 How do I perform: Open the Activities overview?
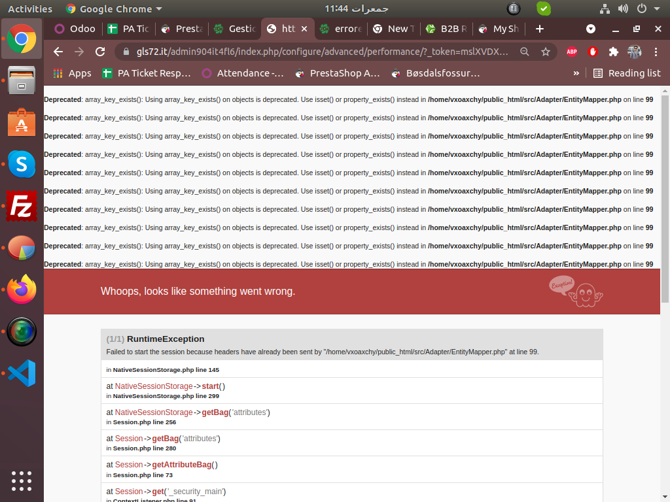click(x=30, y=8)
